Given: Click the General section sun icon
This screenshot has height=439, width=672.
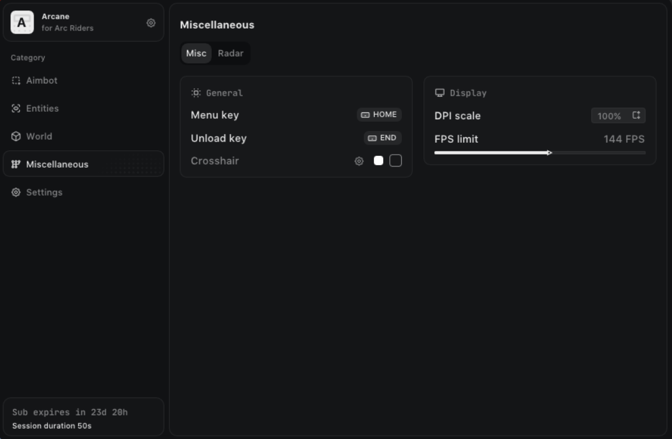Looking at the screenshot, I should pyautogui.click(x=196, y=93).
